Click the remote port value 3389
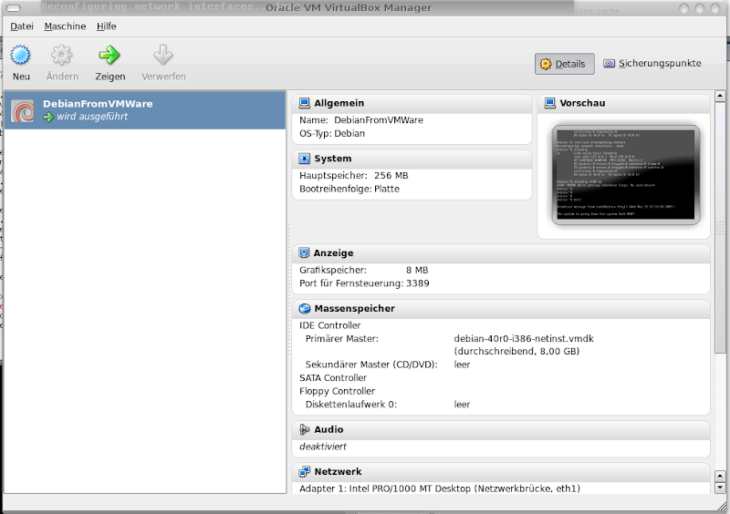This screenshot has width=730, height=514. pyautogui.click(x=418, y=283)
